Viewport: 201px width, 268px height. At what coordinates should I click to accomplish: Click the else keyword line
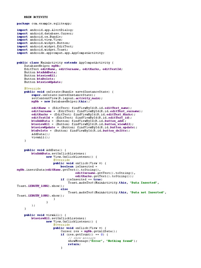coord(64,189)
